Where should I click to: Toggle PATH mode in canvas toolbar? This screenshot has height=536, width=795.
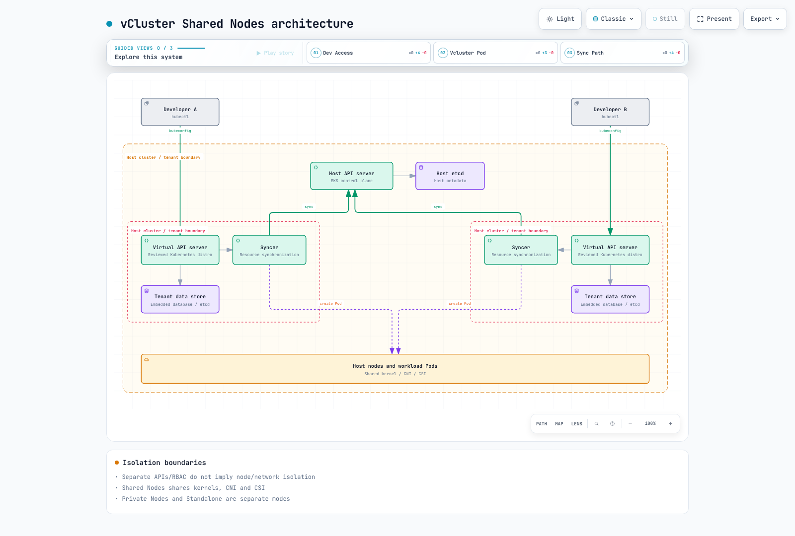(x=542, y=424)
